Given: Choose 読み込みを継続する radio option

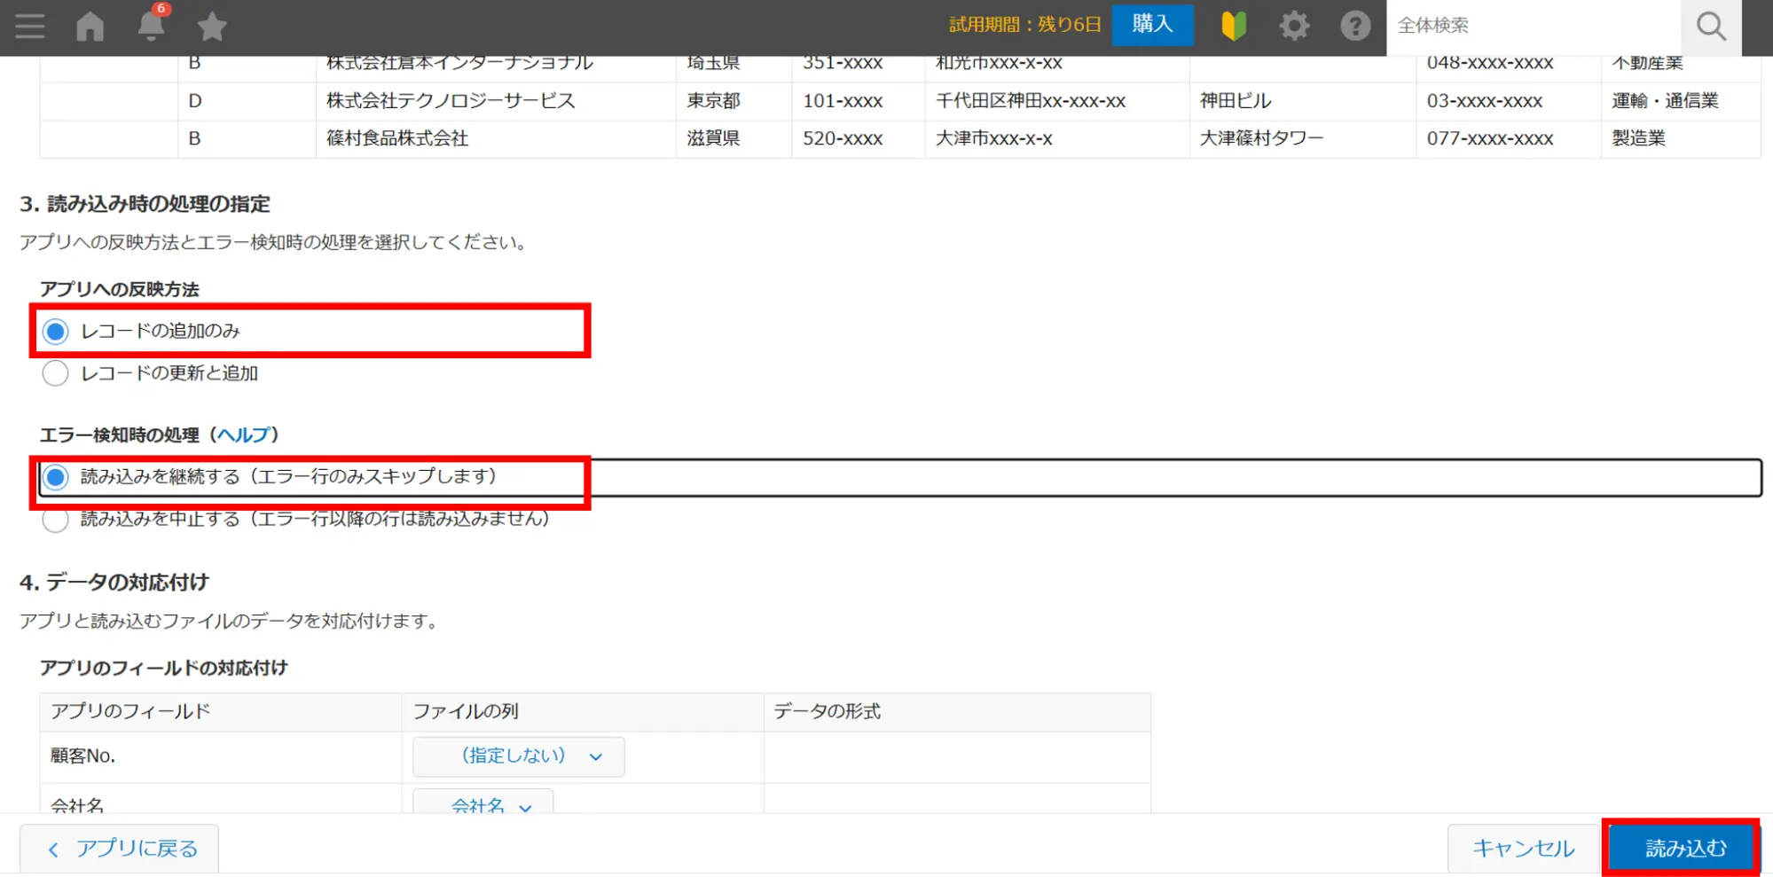Looking at the screenshot, I should click(x=56, y=477).
